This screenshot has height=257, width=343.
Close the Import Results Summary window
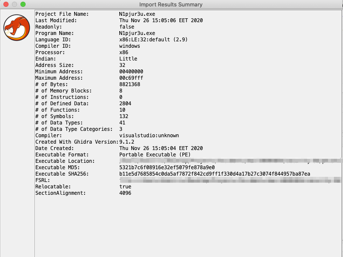[6, 4]
